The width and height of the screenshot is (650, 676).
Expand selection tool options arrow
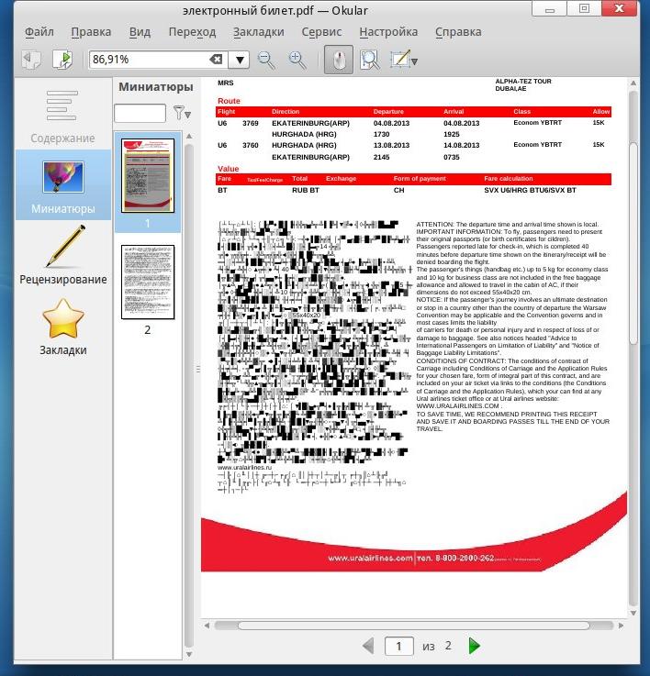tap(415, 62)
